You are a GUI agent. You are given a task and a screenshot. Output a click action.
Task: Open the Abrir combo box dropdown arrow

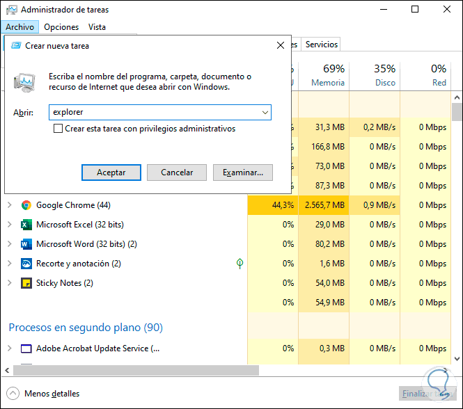(x=265, y=112)
